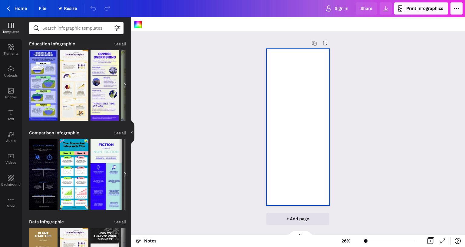Click the Undo arrow icon

pyautogui.click(x=93, y=8)
